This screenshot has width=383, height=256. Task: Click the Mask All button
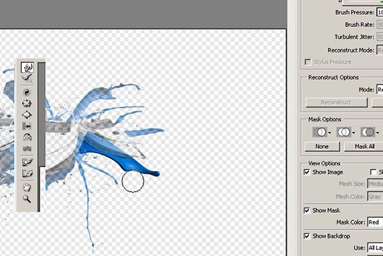(364, 146)
